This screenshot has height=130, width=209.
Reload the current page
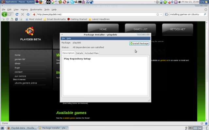(17, 14)
